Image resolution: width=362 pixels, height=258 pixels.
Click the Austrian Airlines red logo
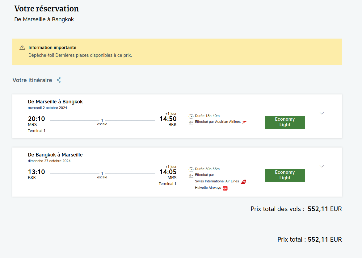[x=245, y=122]
